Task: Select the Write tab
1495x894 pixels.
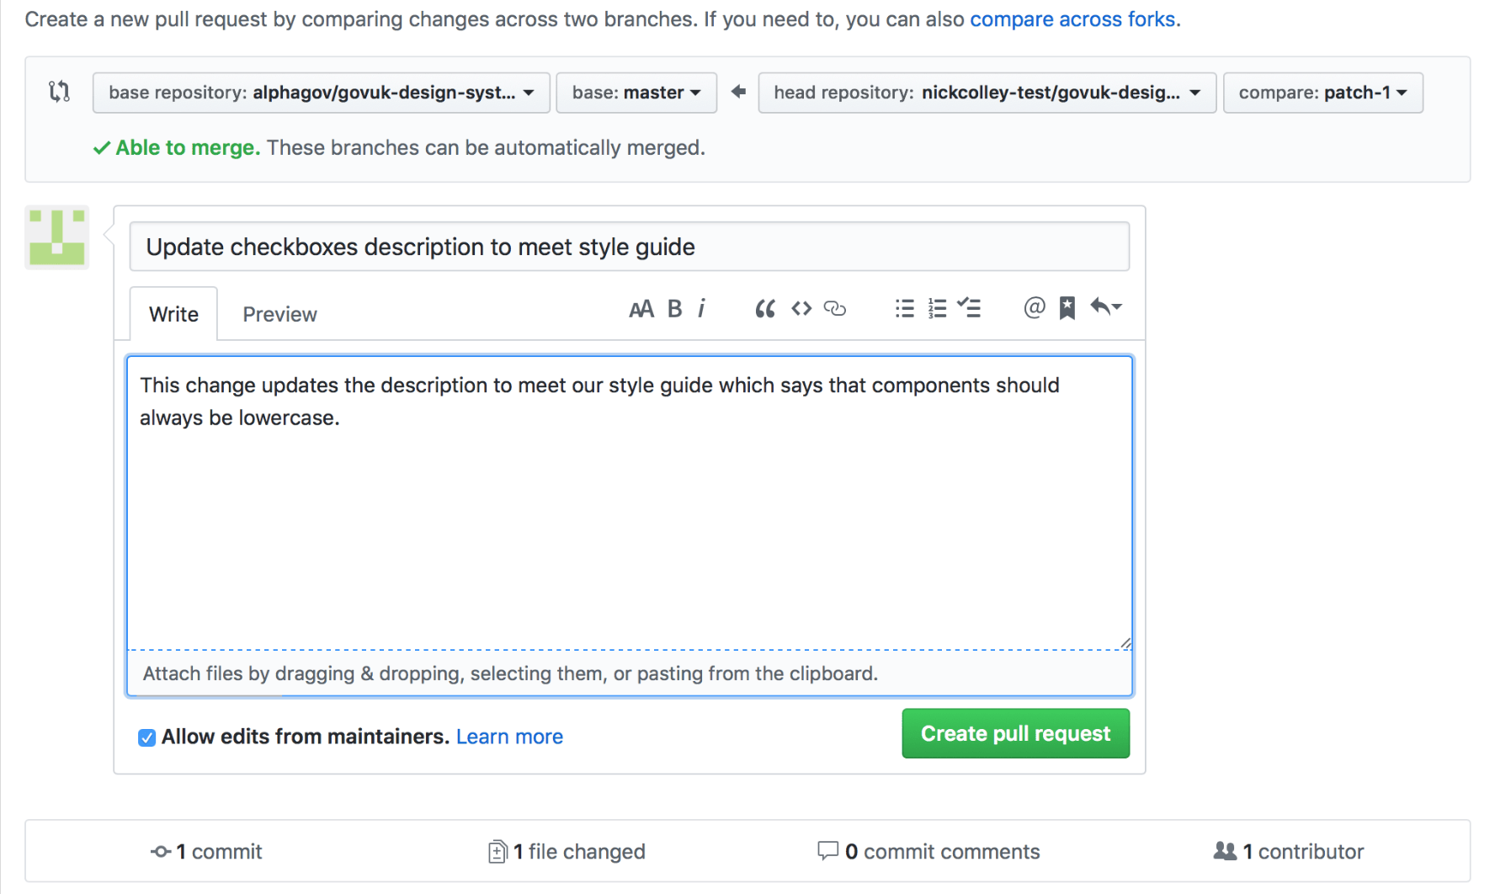Action: 173,313
